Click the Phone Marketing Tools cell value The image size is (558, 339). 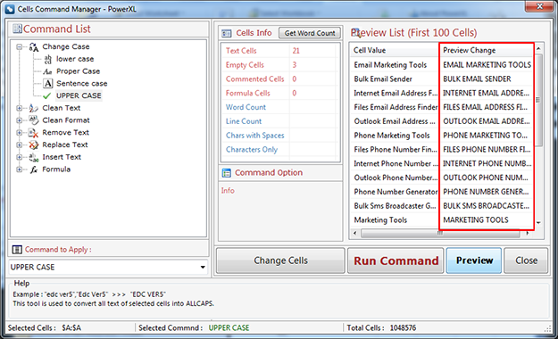pyautogui.click(x=391, y=136)
